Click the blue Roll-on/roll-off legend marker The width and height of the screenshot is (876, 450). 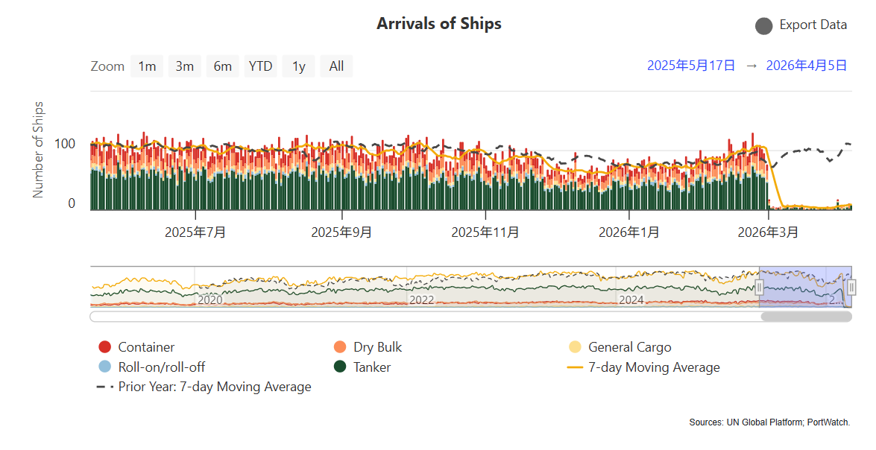click(x=105, y=367)
